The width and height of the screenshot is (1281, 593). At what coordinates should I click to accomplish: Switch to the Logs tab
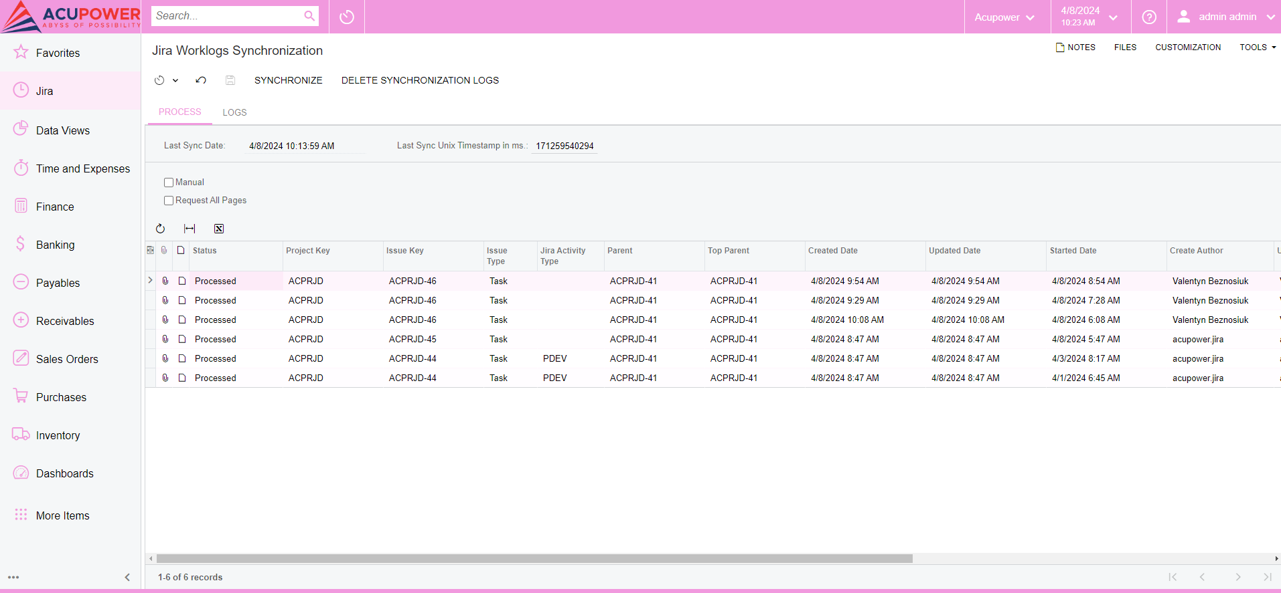(234, 112)
